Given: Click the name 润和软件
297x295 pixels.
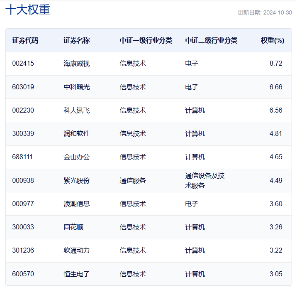Looking at the screenshot, I should tap(77, 133).
